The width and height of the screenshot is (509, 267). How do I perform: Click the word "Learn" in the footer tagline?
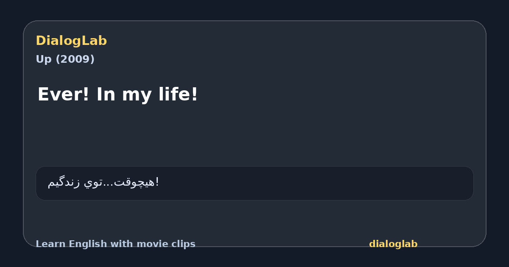(51, 244)
